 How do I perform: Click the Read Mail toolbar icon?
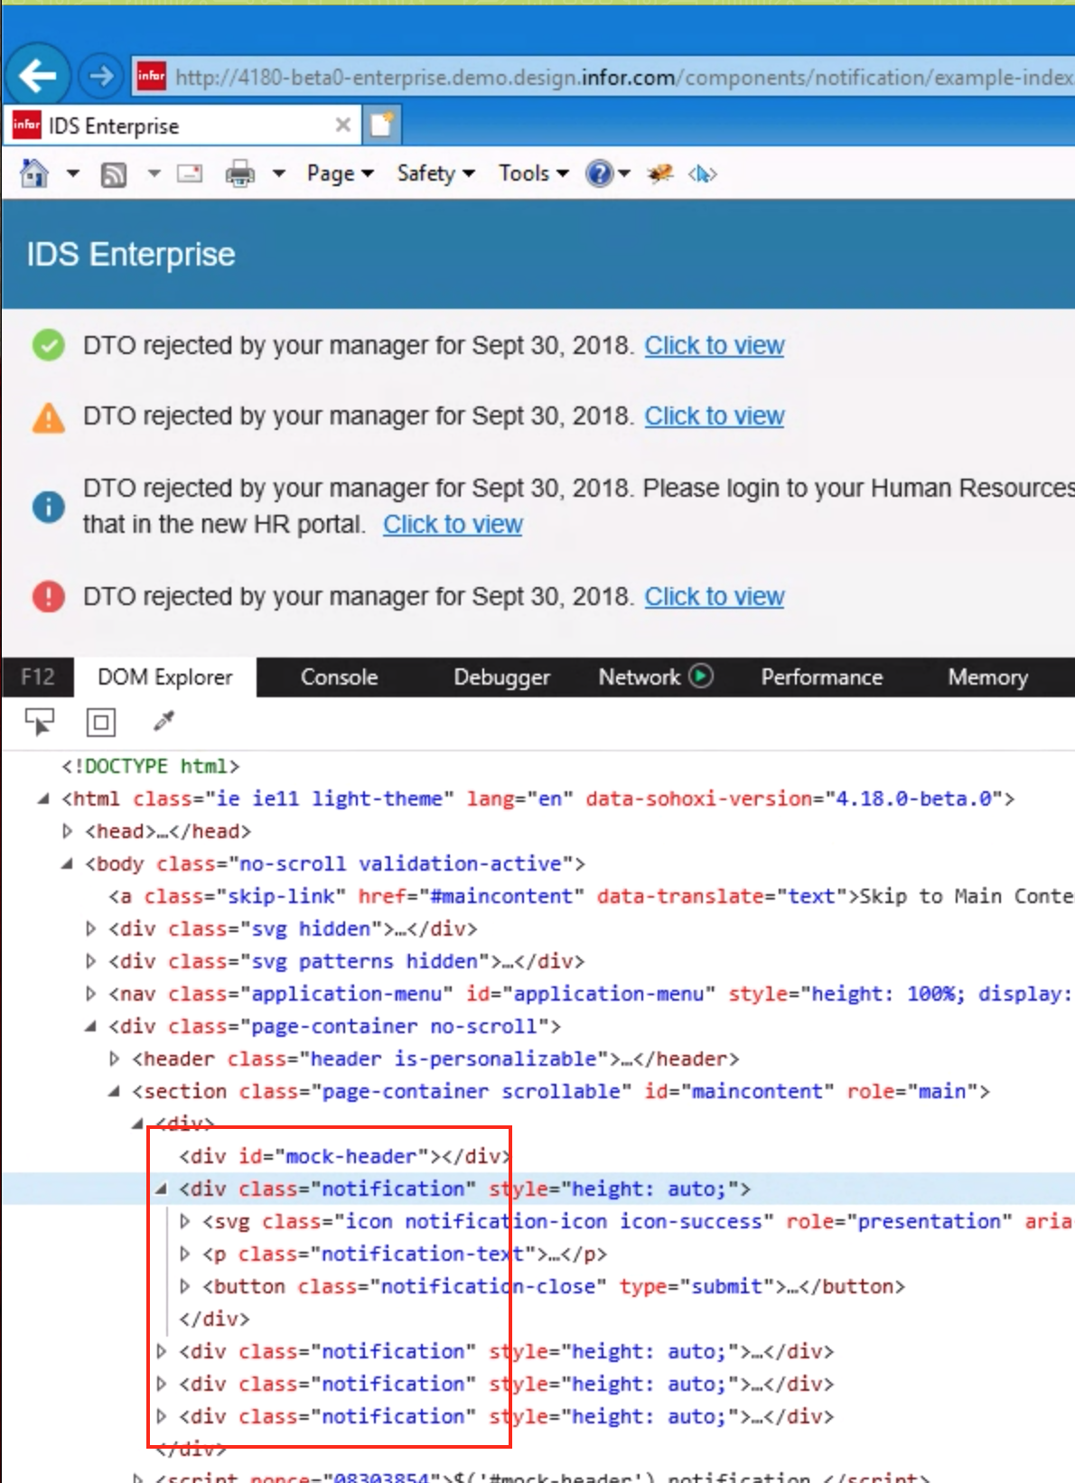click(190, 173)
